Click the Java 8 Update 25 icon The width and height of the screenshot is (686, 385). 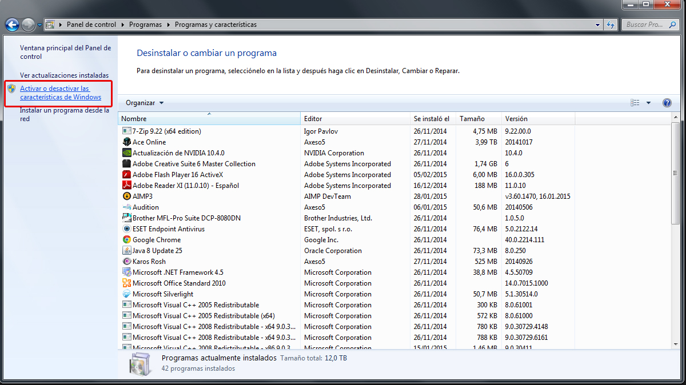[127, 251]
